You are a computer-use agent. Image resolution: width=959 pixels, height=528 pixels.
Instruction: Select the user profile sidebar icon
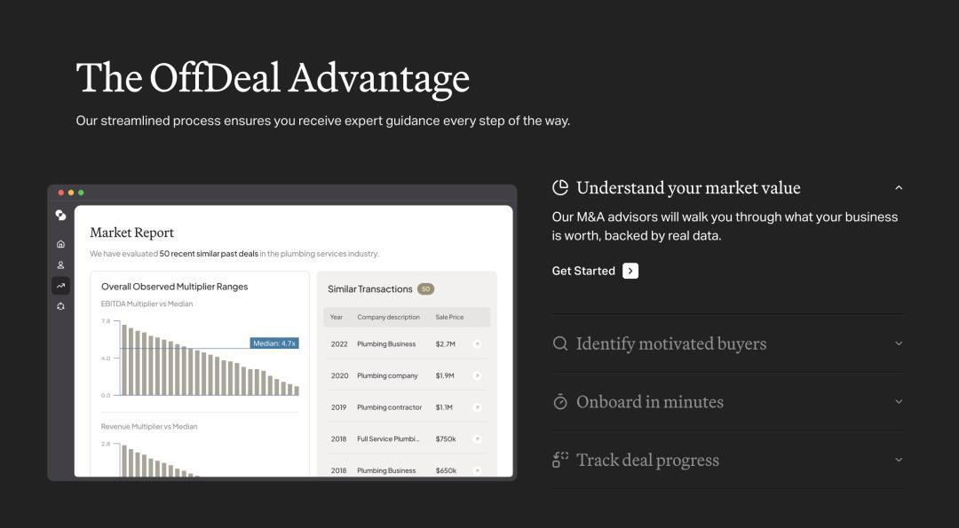60,265
